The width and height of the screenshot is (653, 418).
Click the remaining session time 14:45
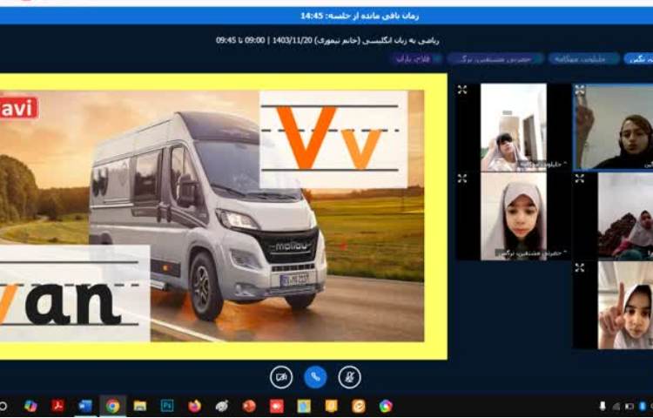coord(360,16)
